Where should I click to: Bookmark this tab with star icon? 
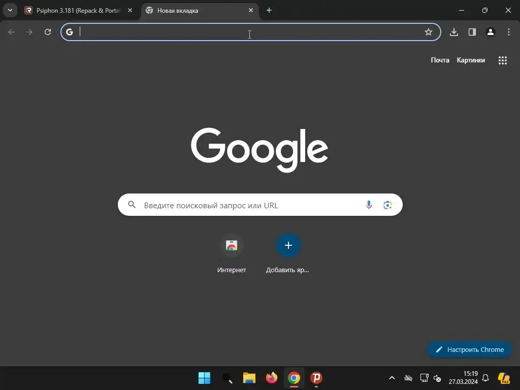tap(429, 32)
